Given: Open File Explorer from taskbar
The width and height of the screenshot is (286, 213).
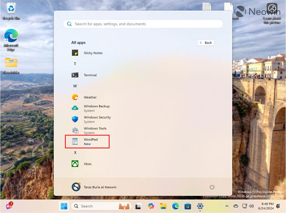Looking at the screenshot, I should click(x=163, y=206).
